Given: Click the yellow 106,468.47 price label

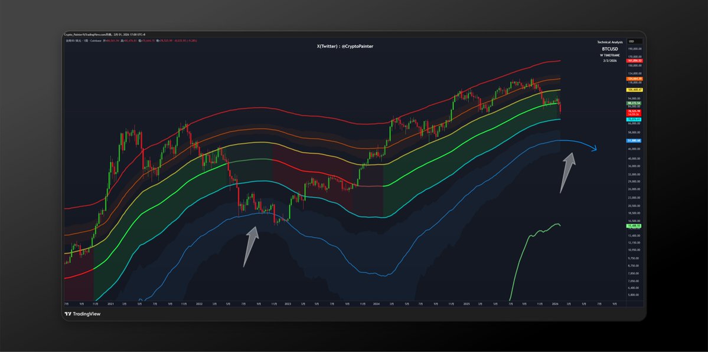Looking at the screenshot, I should [635, 90].
